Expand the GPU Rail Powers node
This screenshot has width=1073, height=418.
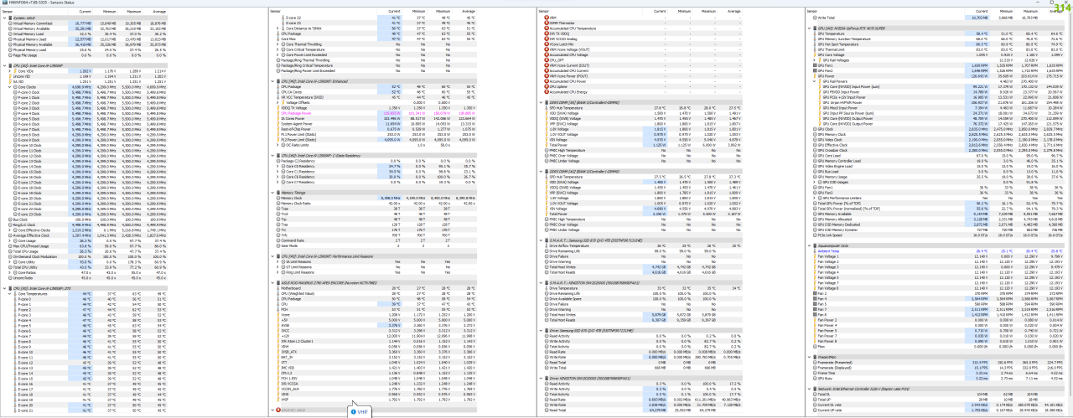coord(813,80)
